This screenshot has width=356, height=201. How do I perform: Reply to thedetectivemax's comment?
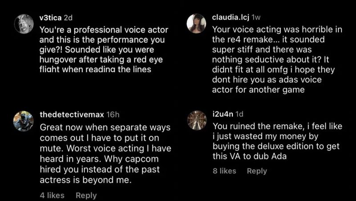[x=86, y=195]
